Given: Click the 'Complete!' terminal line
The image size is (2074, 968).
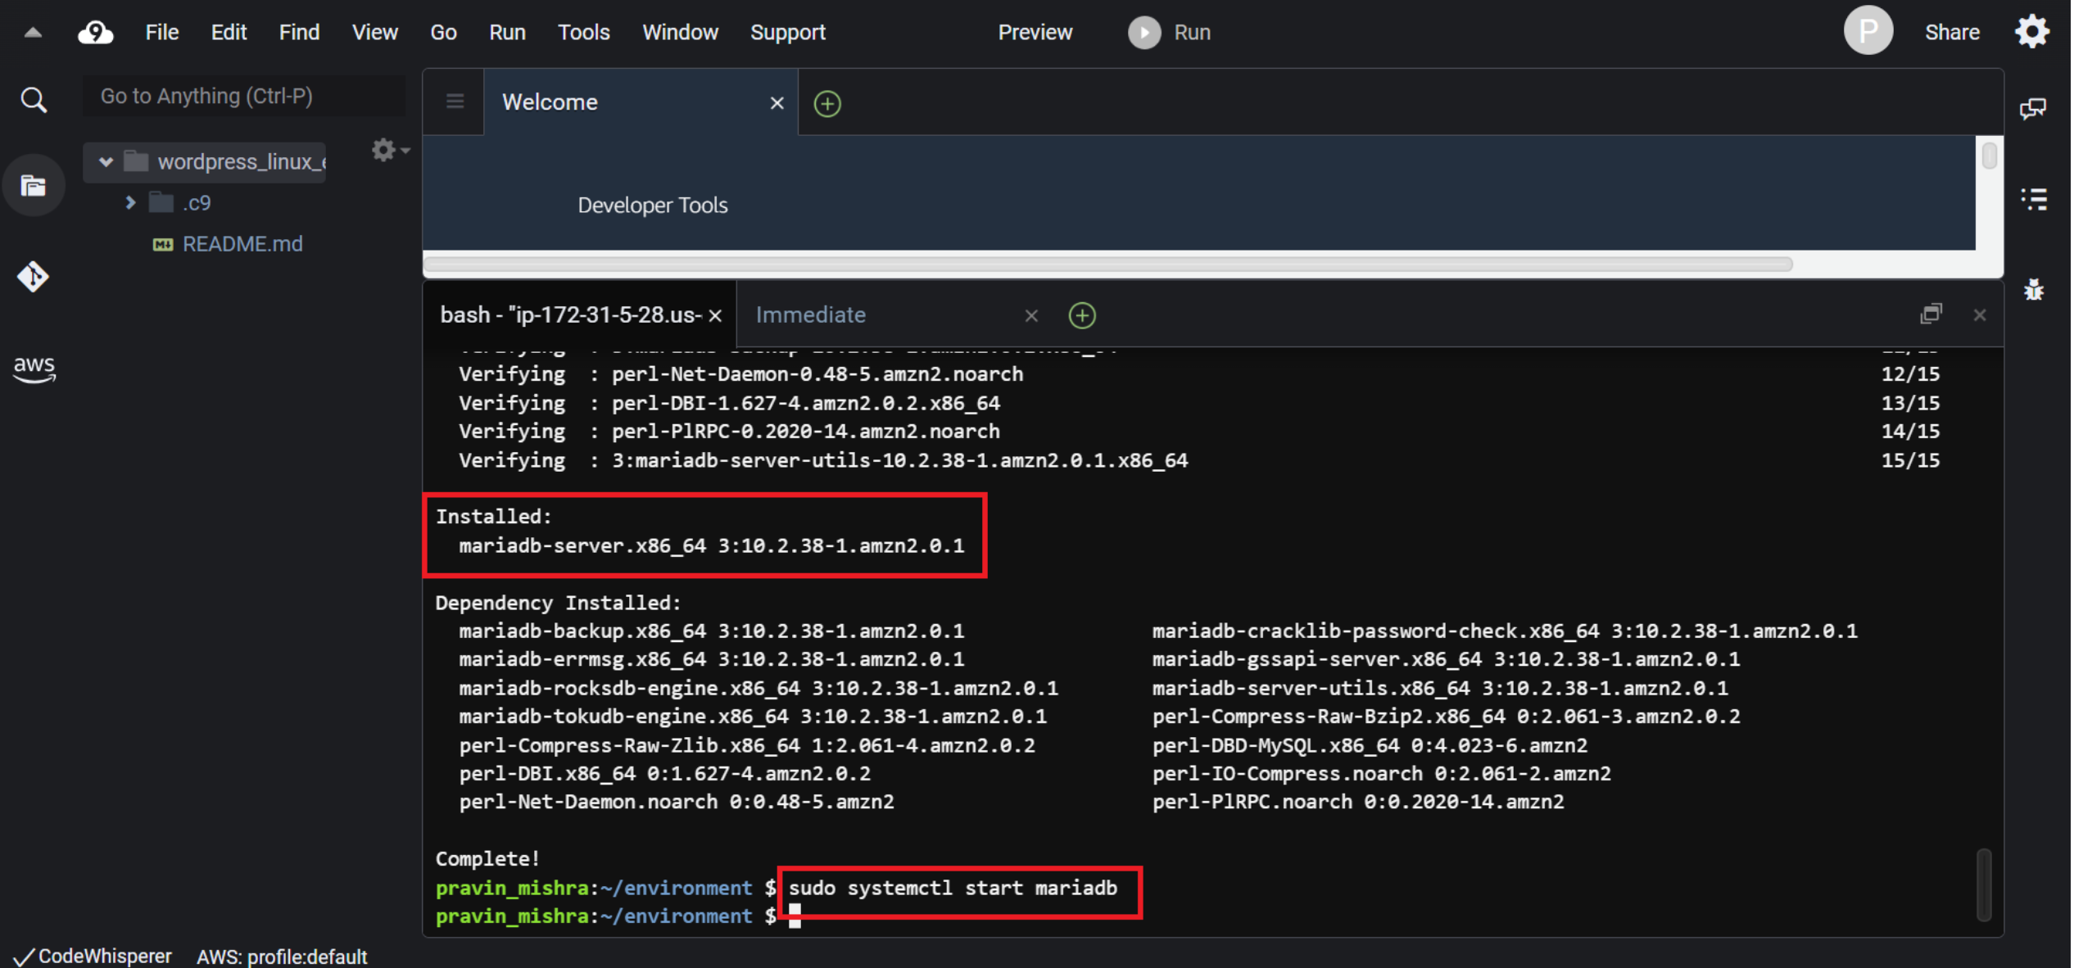Looking at the screenshot, I should point(487,859).
